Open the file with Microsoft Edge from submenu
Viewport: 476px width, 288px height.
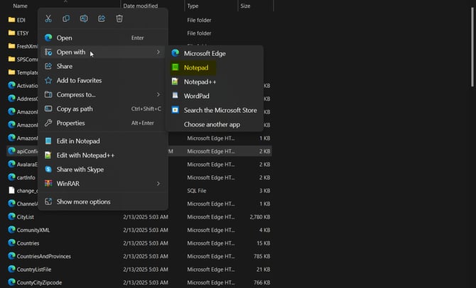[x=205, y=53]
